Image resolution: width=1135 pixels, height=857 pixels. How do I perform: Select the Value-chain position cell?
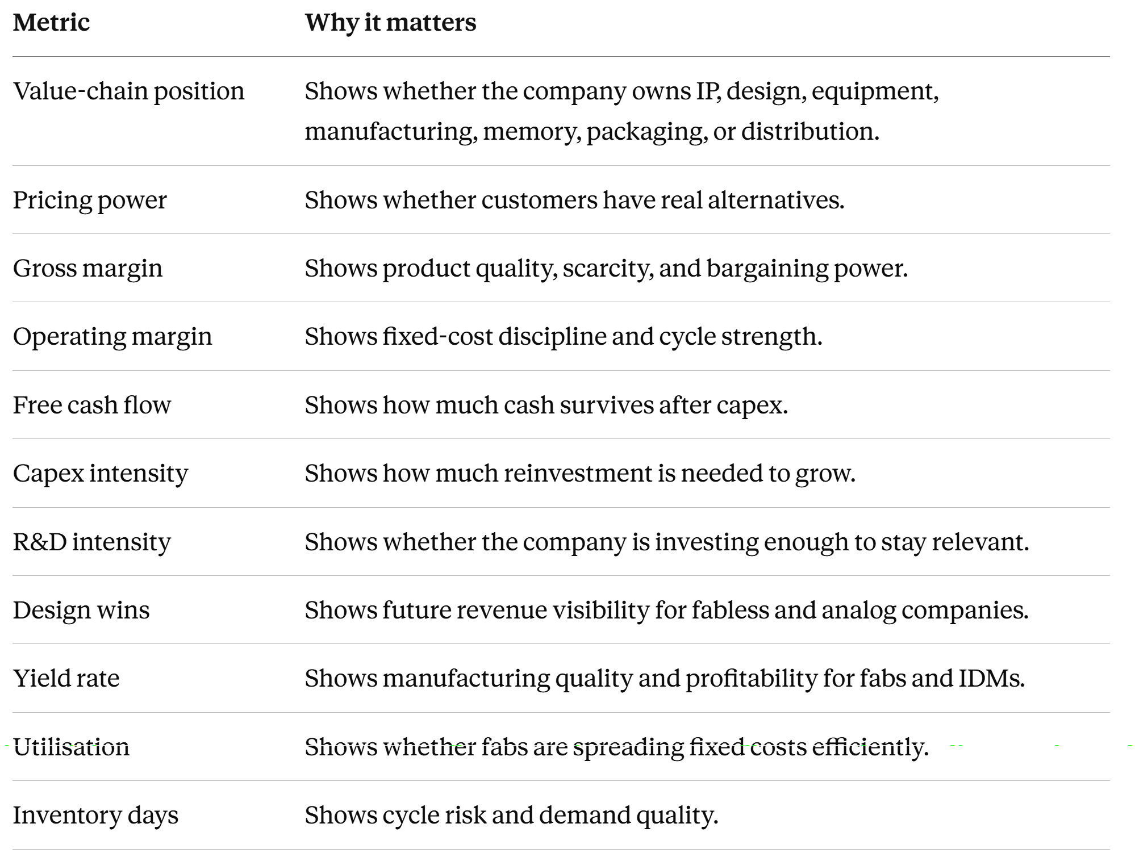(129, 91)
